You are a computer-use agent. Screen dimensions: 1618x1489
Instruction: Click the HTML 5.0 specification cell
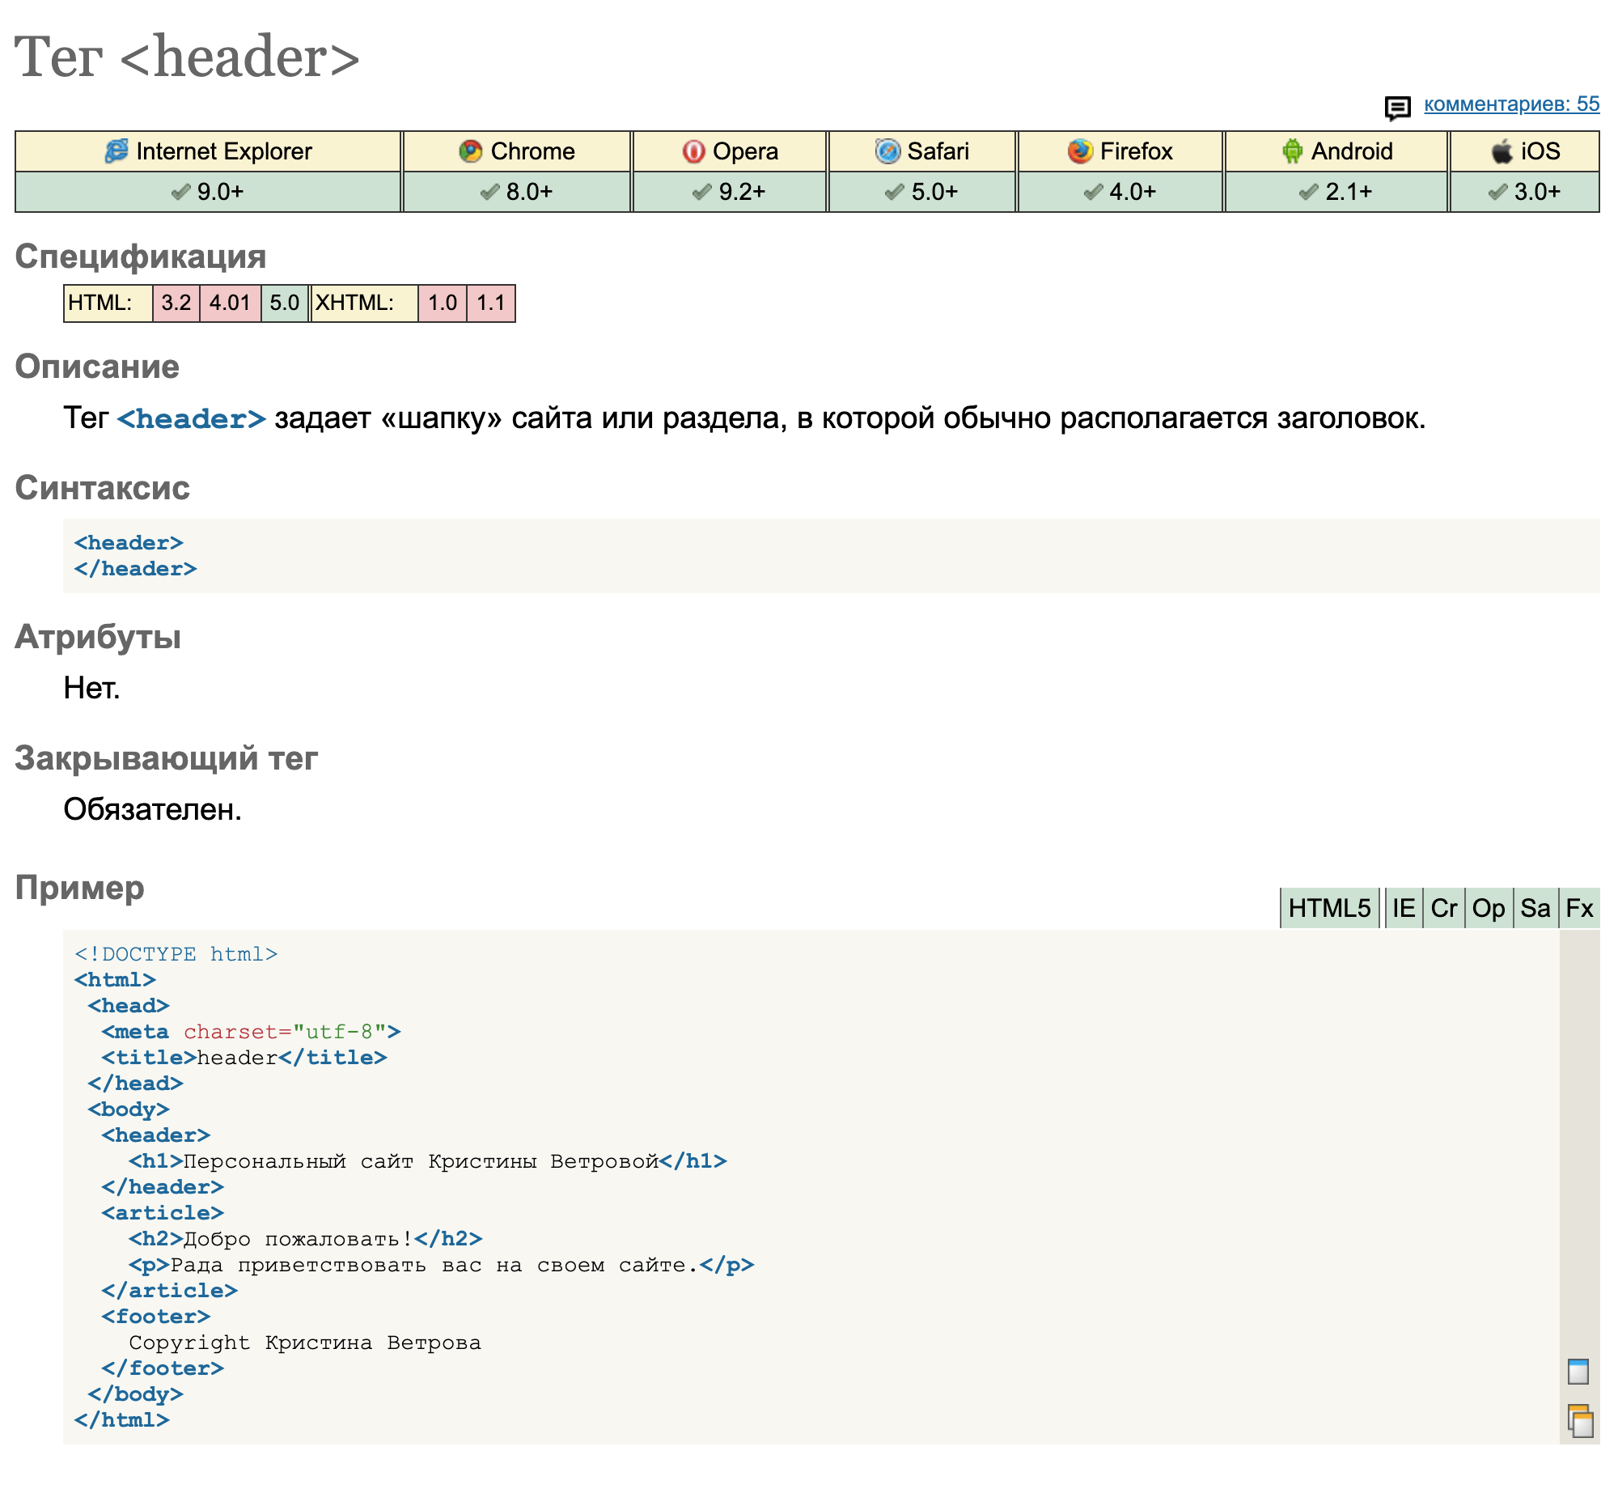point(284,303)
